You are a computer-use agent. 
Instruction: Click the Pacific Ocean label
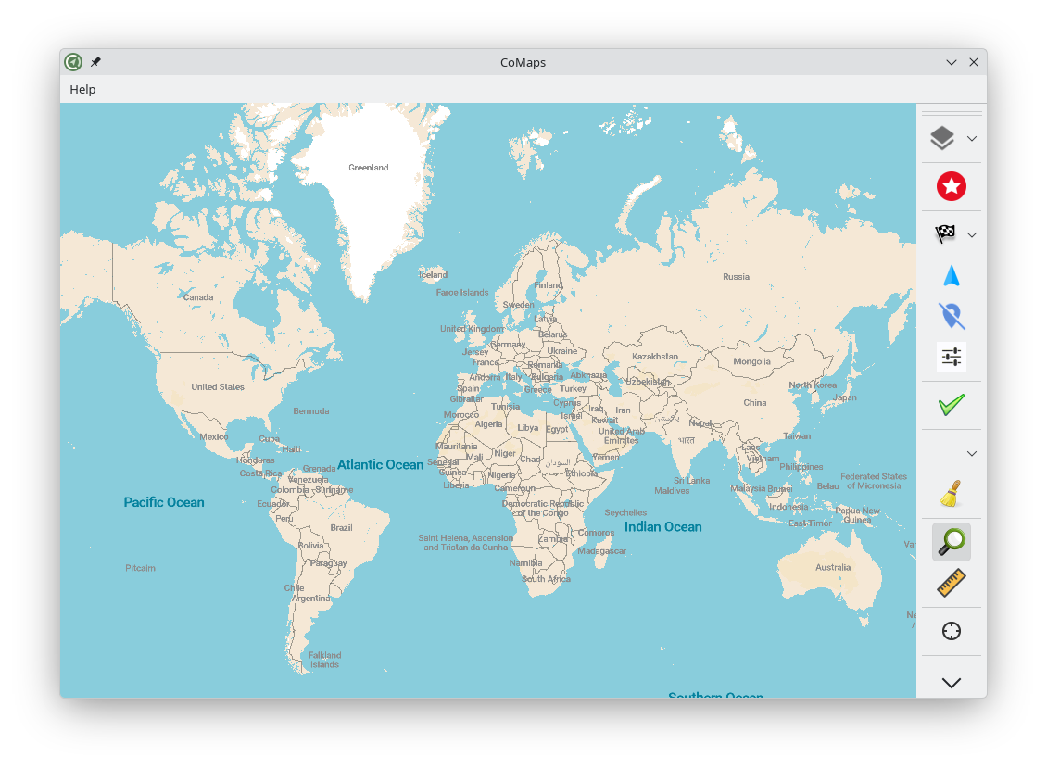click(164, 503)
